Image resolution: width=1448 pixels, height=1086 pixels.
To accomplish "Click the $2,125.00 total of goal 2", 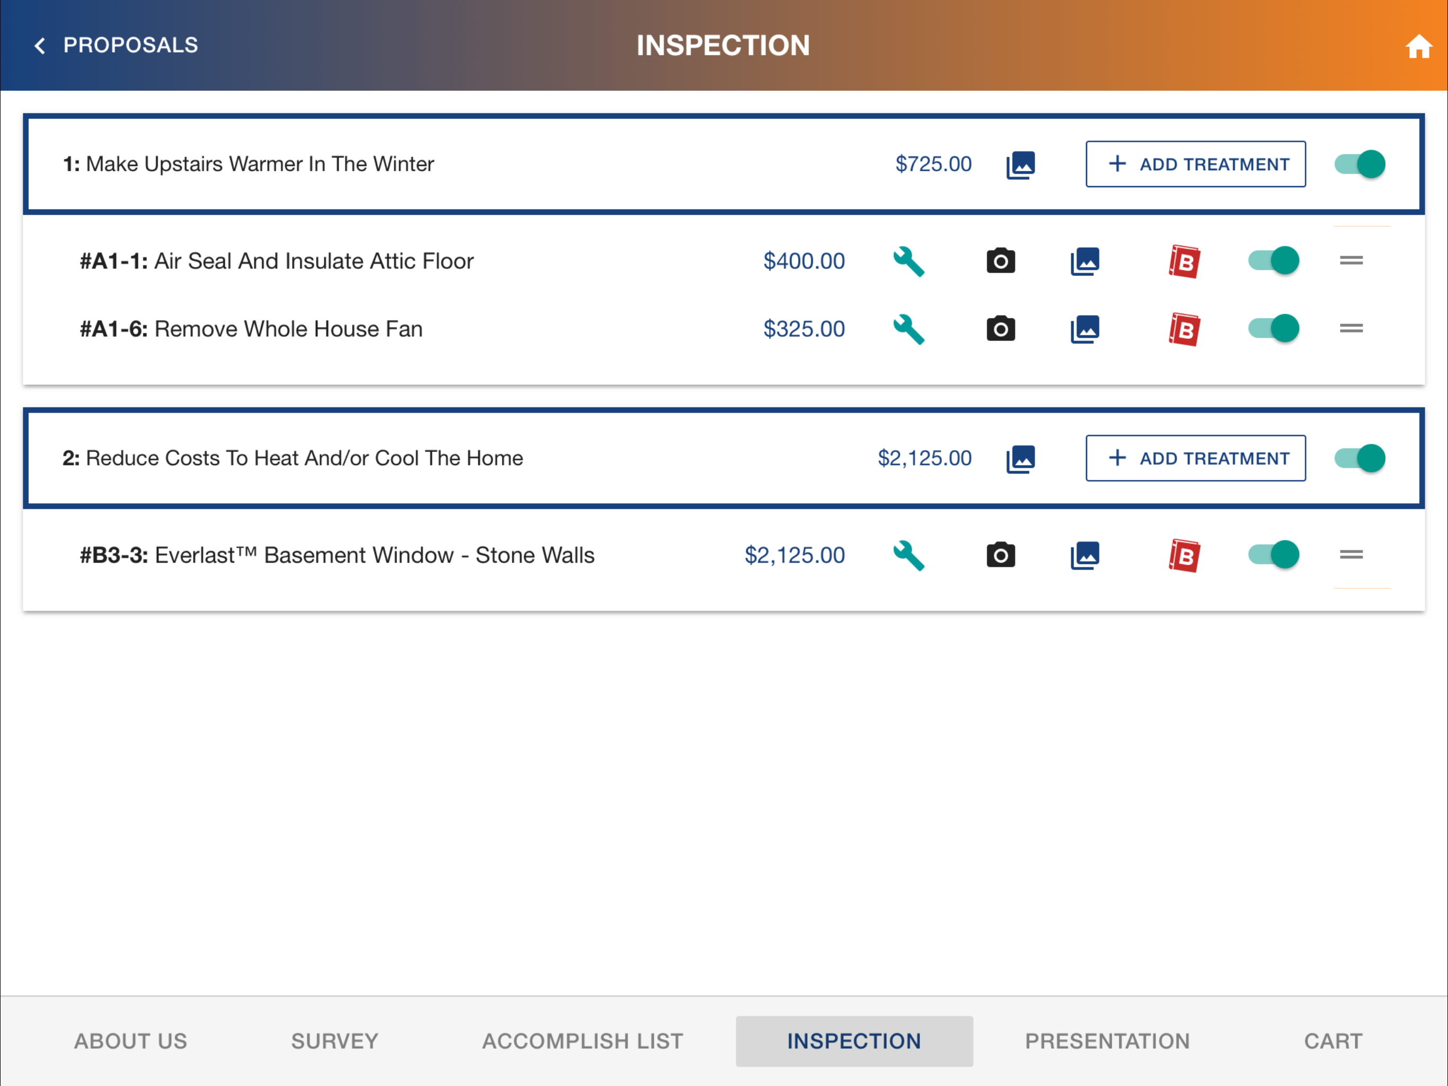I will tap(924, 458).
